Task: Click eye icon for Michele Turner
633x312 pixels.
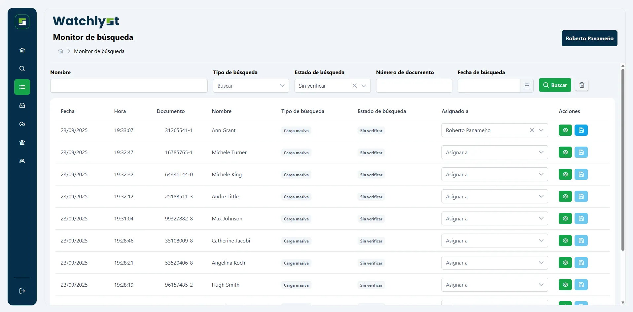Action: pyautogui.click(x=565, y=152)
